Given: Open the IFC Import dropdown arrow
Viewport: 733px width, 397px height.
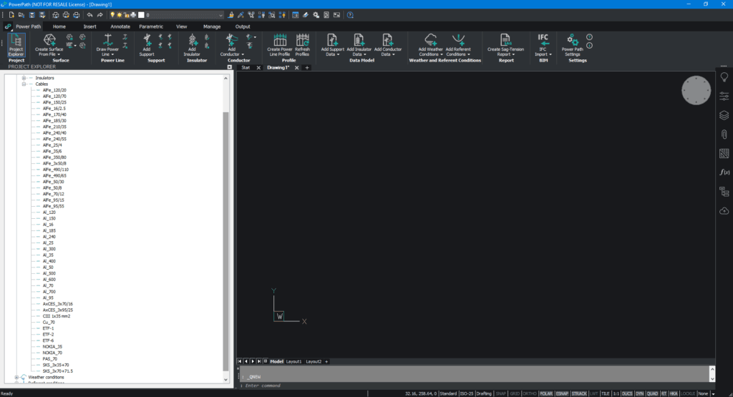Looking at the screenshot, I should pos(550,54).
